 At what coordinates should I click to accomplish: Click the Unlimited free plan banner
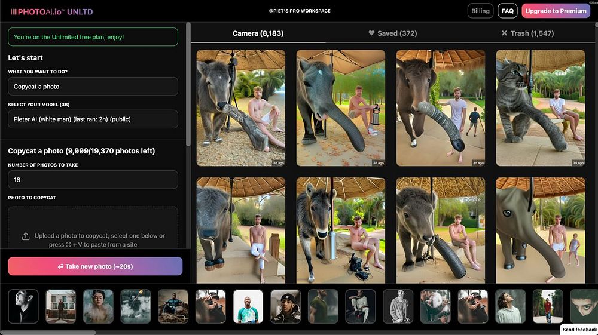tap(93, 37)
